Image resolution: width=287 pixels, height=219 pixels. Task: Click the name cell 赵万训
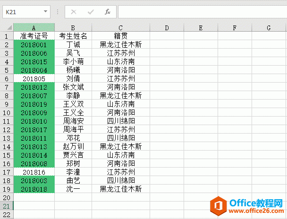(x=73, y=146)
